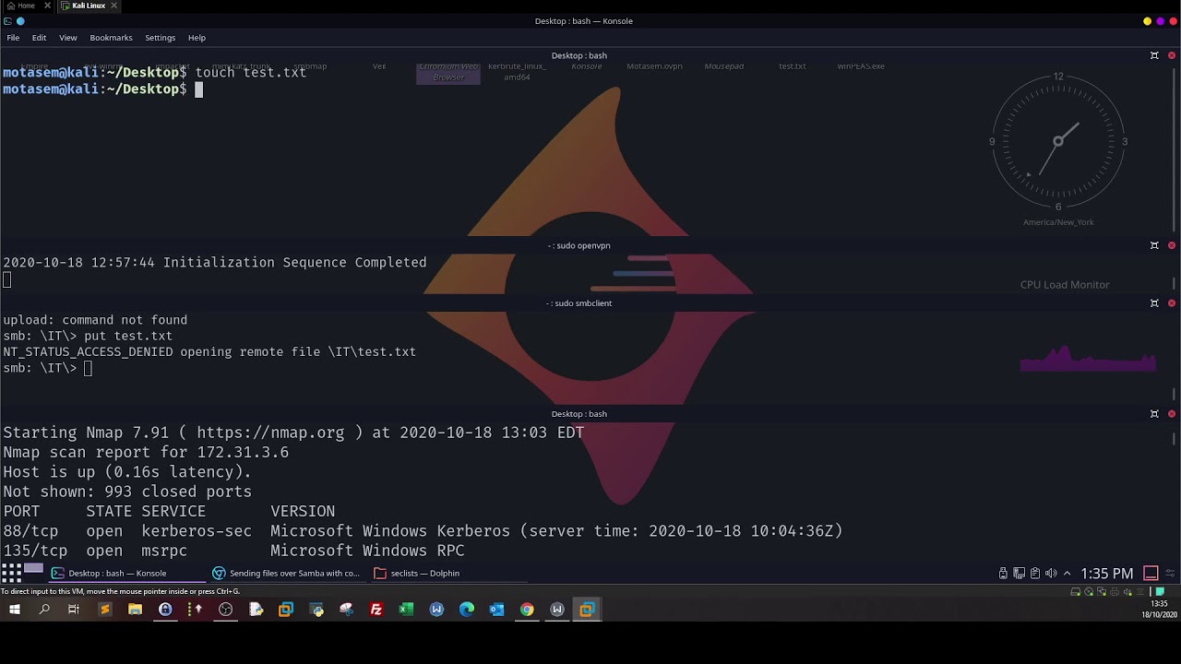Click the VMware sound device status icon
This screenshot has height=664, width=1181.
[1127, 591]
